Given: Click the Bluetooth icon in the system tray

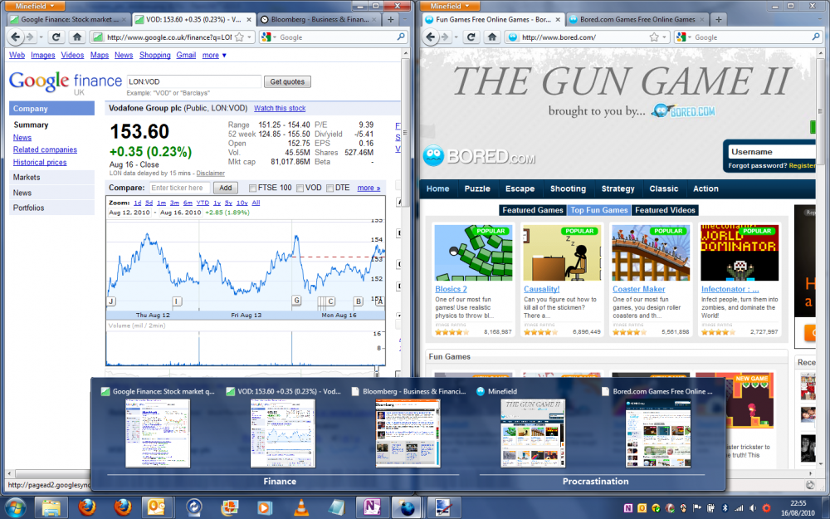Looking at the screenshot, I should 725,508.
